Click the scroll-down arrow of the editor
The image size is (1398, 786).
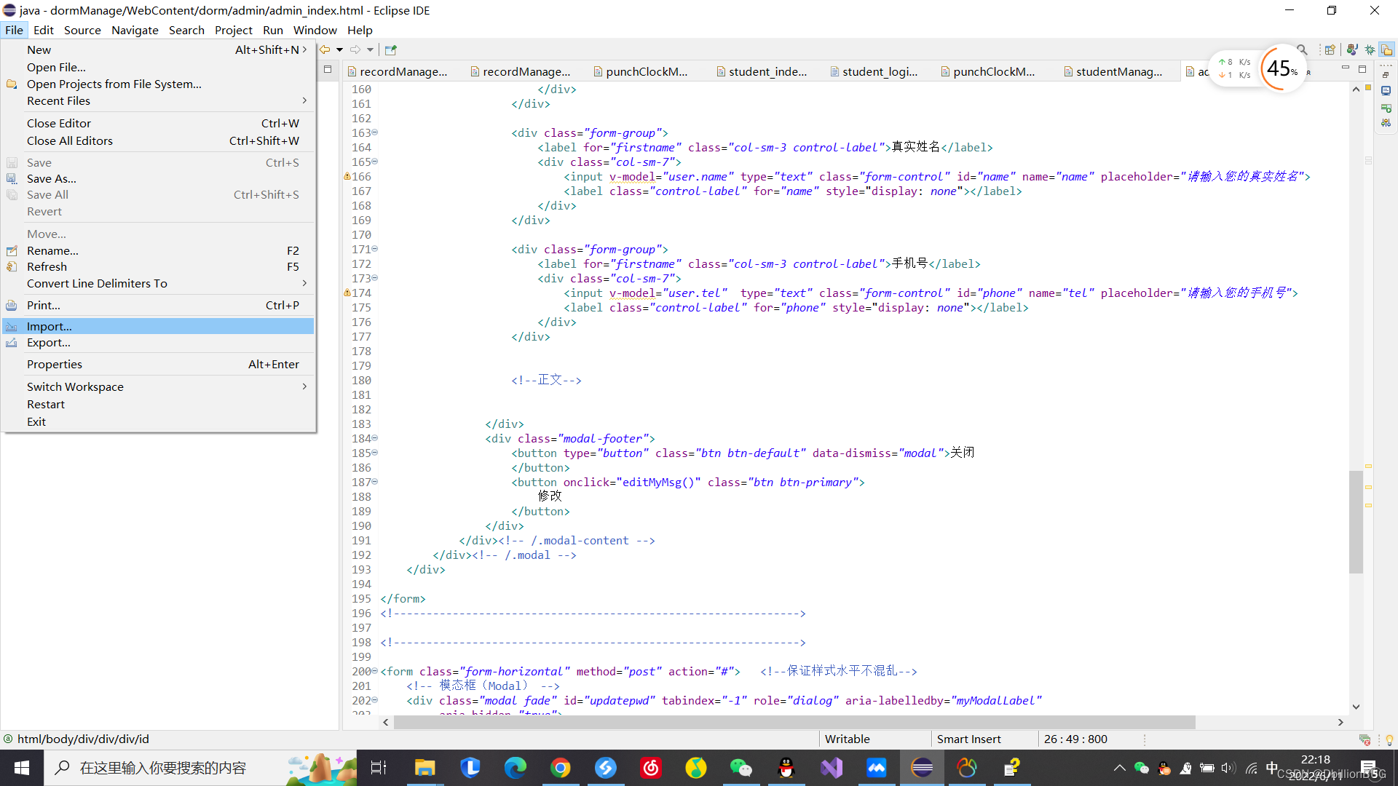[1356, 707]
